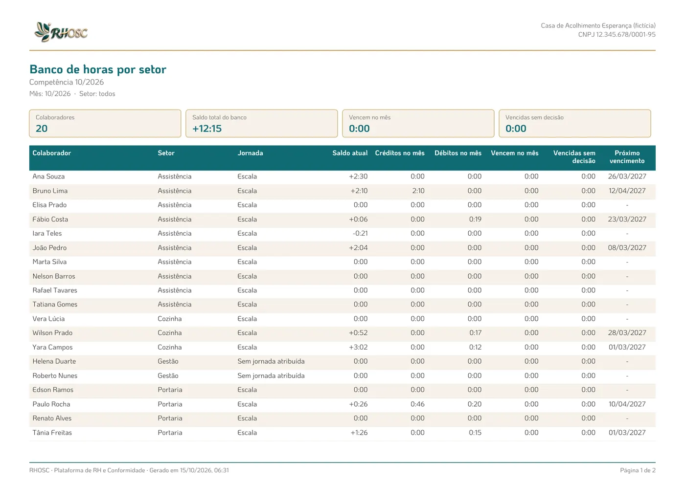Select the Helena Duarte row name
This screenshot has height=484, width=685.
[54, 362]
